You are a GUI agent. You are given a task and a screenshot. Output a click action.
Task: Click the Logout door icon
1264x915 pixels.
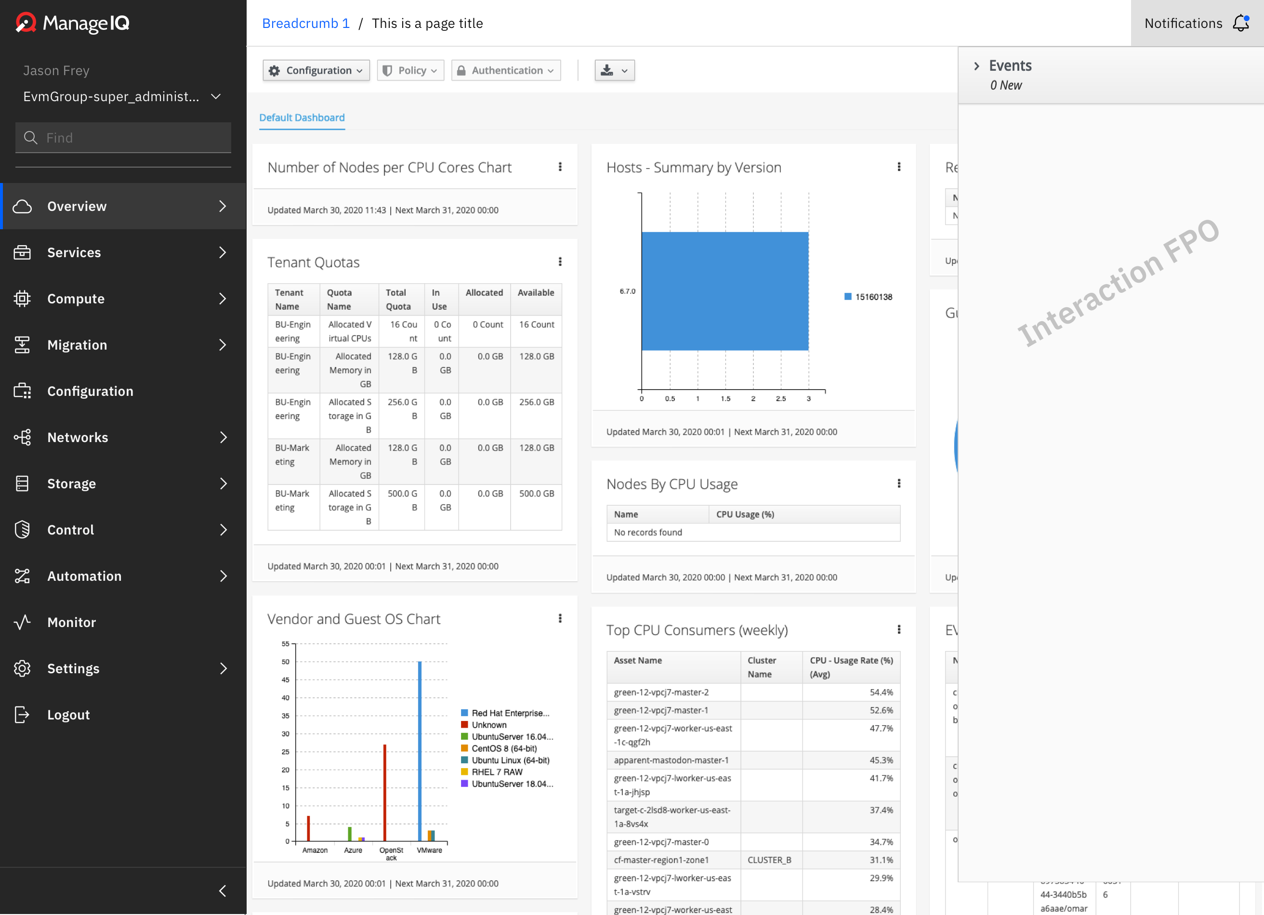pyautogui.click(x=22, y=715)
